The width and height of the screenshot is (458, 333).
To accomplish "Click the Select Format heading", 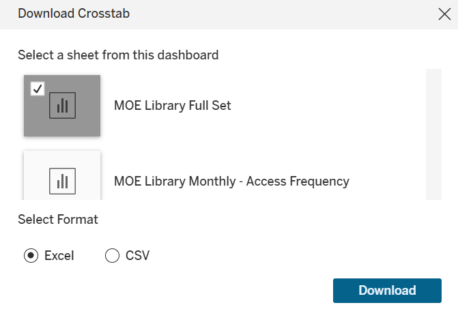I will [58, 220].
